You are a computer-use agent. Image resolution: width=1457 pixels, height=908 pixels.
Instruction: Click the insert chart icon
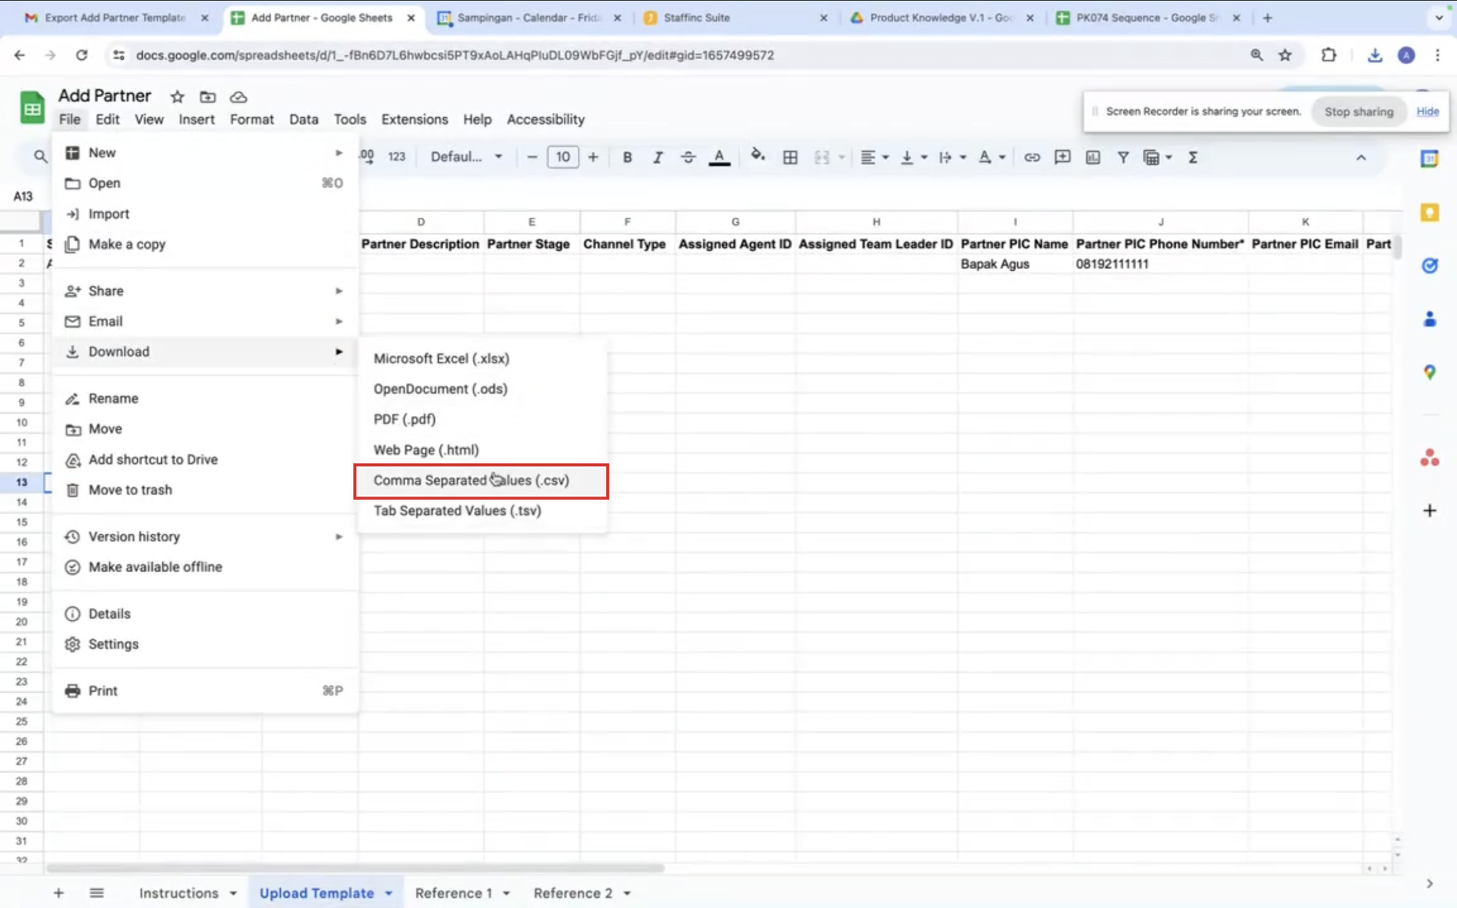coord(1093,157)
